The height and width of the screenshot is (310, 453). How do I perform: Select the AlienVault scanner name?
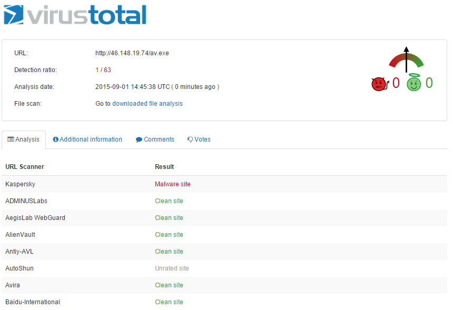tap(20, 235)
